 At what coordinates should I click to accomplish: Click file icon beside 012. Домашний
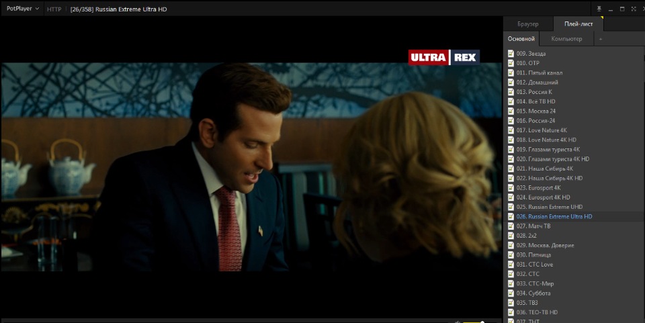[x=511, y=82]
